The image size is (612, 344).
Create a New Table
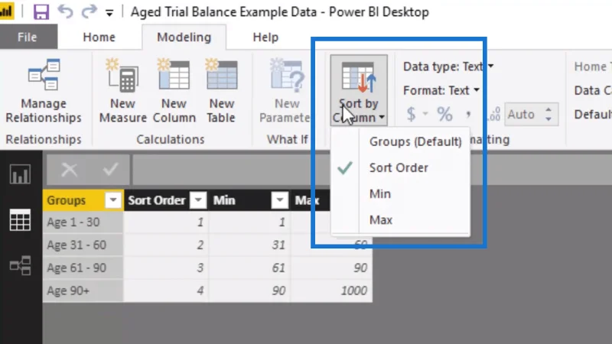pyautogui.click(x=221, y=91)
